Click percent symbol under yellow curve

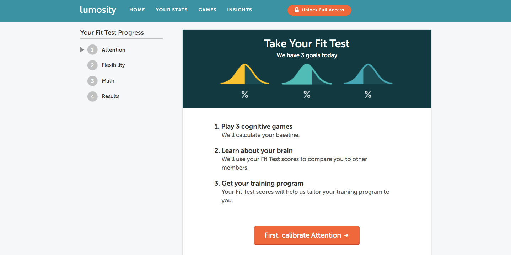tap(245, 95)
